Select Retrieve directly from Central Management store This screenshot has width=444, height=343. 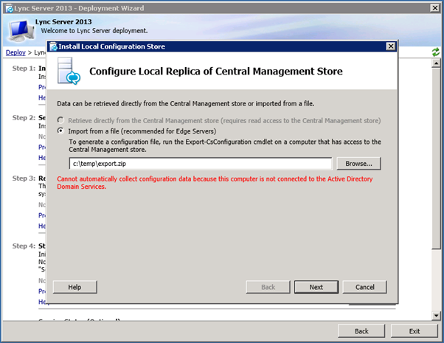[61, 120]
